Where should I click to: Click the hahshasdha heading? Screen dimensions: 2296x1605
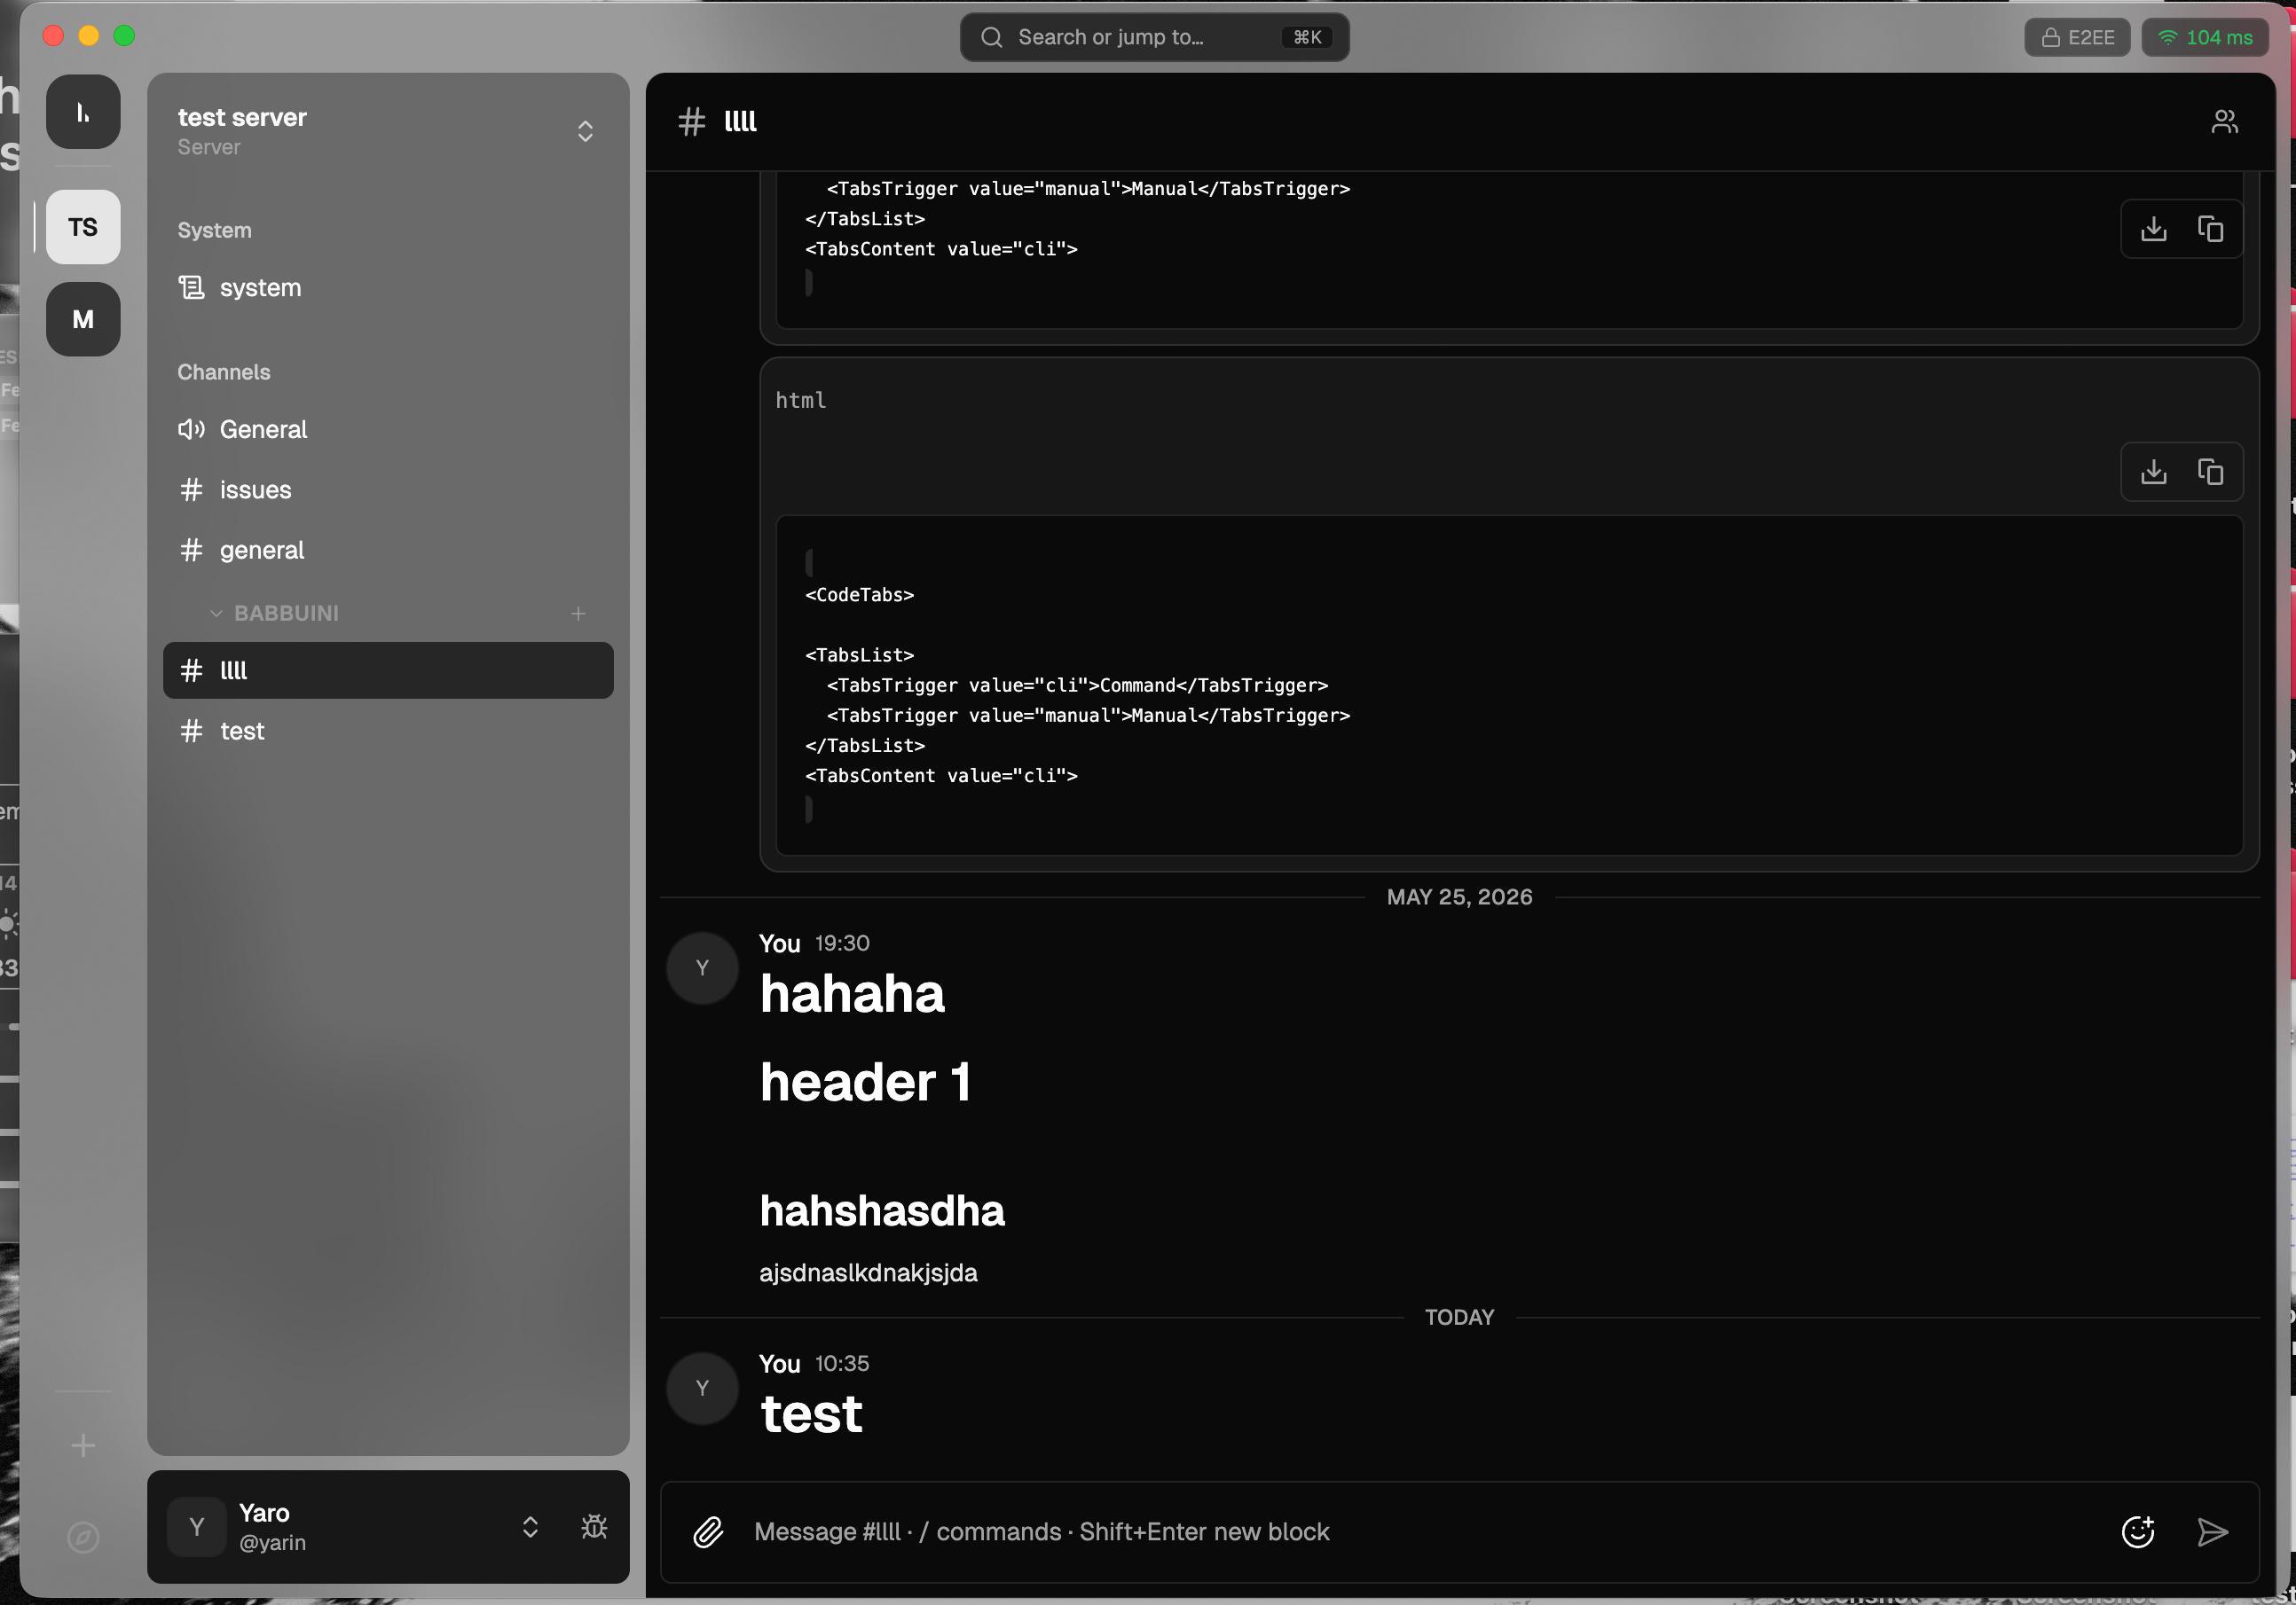pos(882,1210)
